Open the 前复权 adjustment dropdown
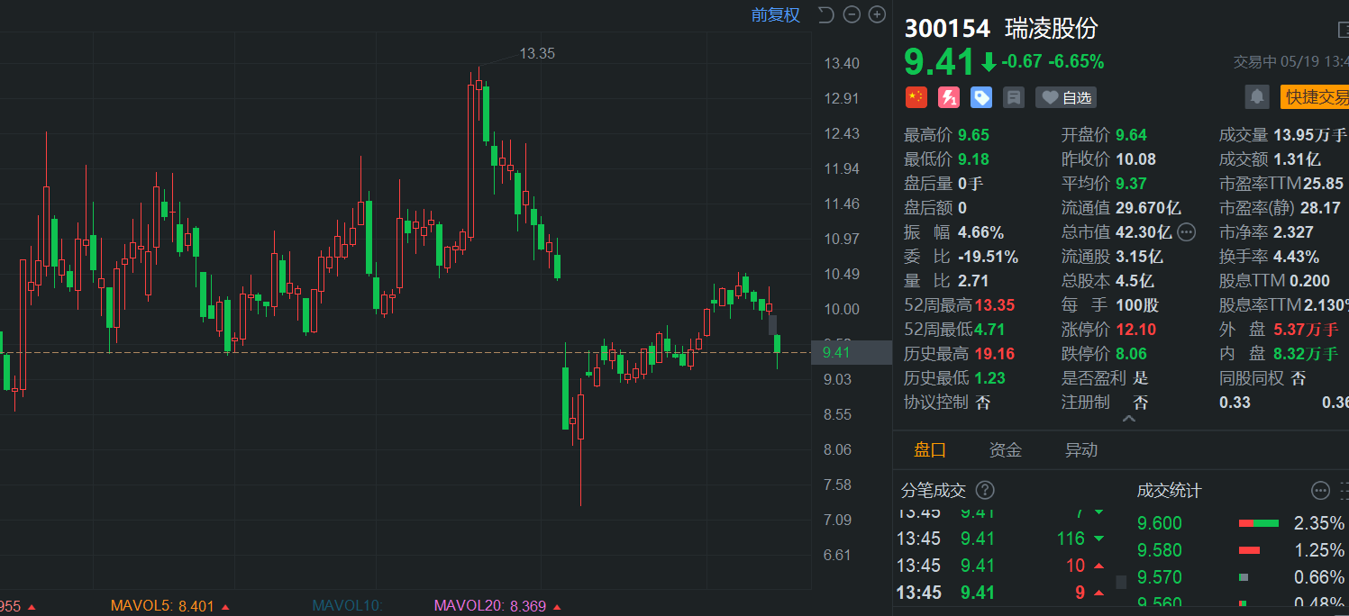The height and width of the screenshot is (616, 1349). coord(776,15)
